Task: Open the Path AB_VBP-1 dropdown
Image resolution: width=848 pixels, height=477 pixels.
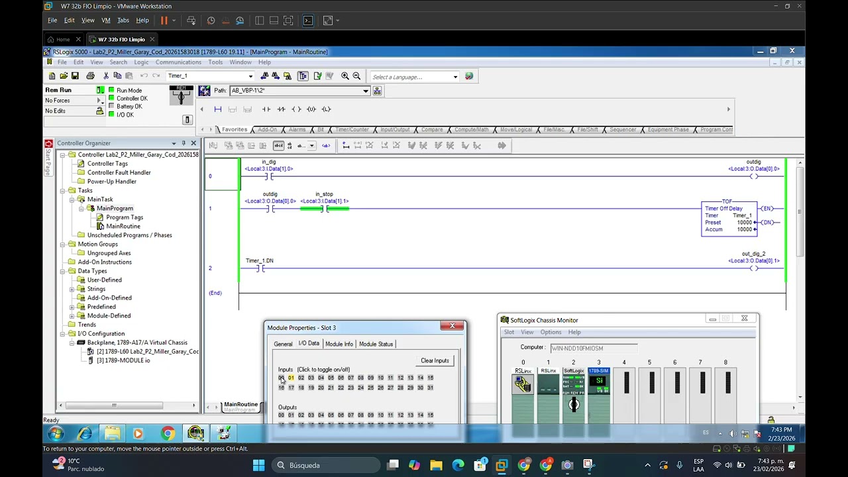Action: click(365, 91)
